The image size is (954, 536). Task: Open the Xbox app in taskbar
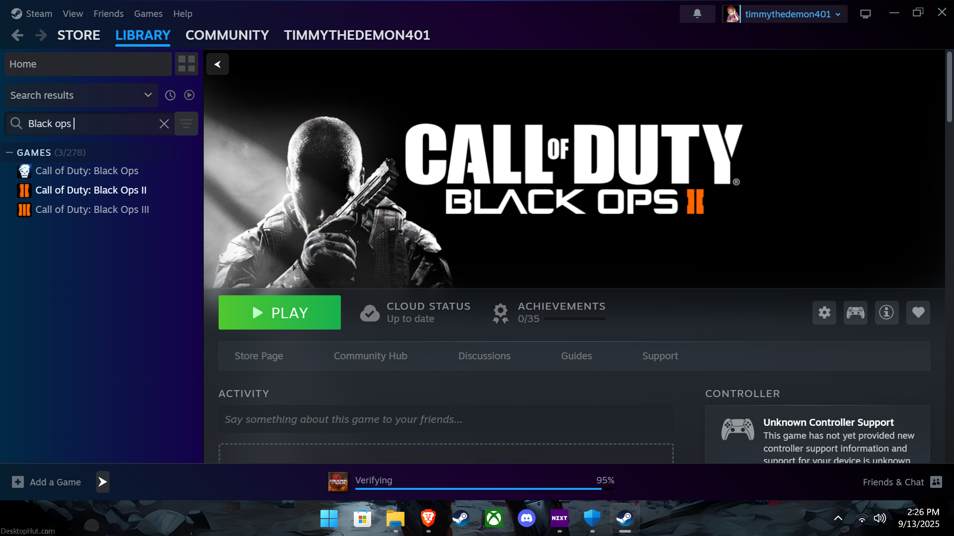[493, 518]
